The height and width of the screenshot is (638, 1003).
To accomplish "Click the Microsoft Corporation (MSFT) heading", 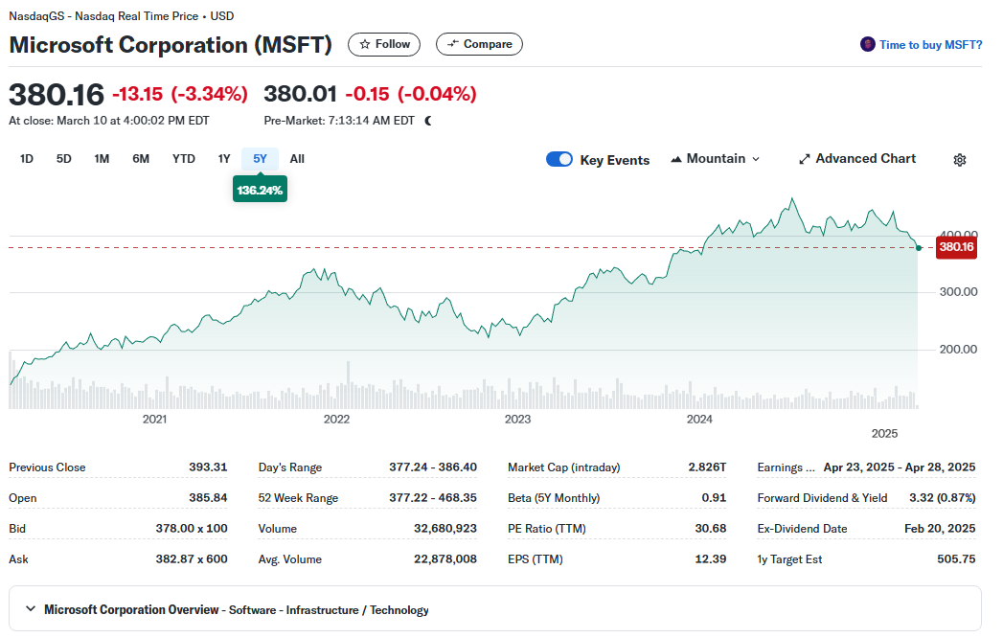I will click(x=171, y=45).
